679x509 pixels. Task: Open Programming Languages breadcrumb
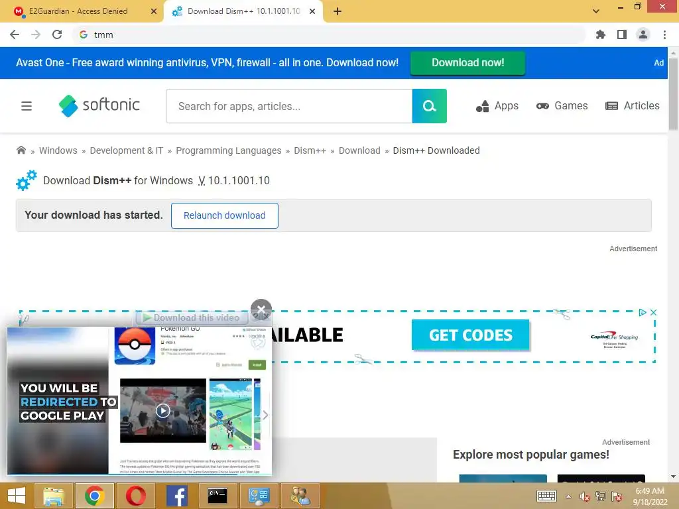(x=229, y=150)
